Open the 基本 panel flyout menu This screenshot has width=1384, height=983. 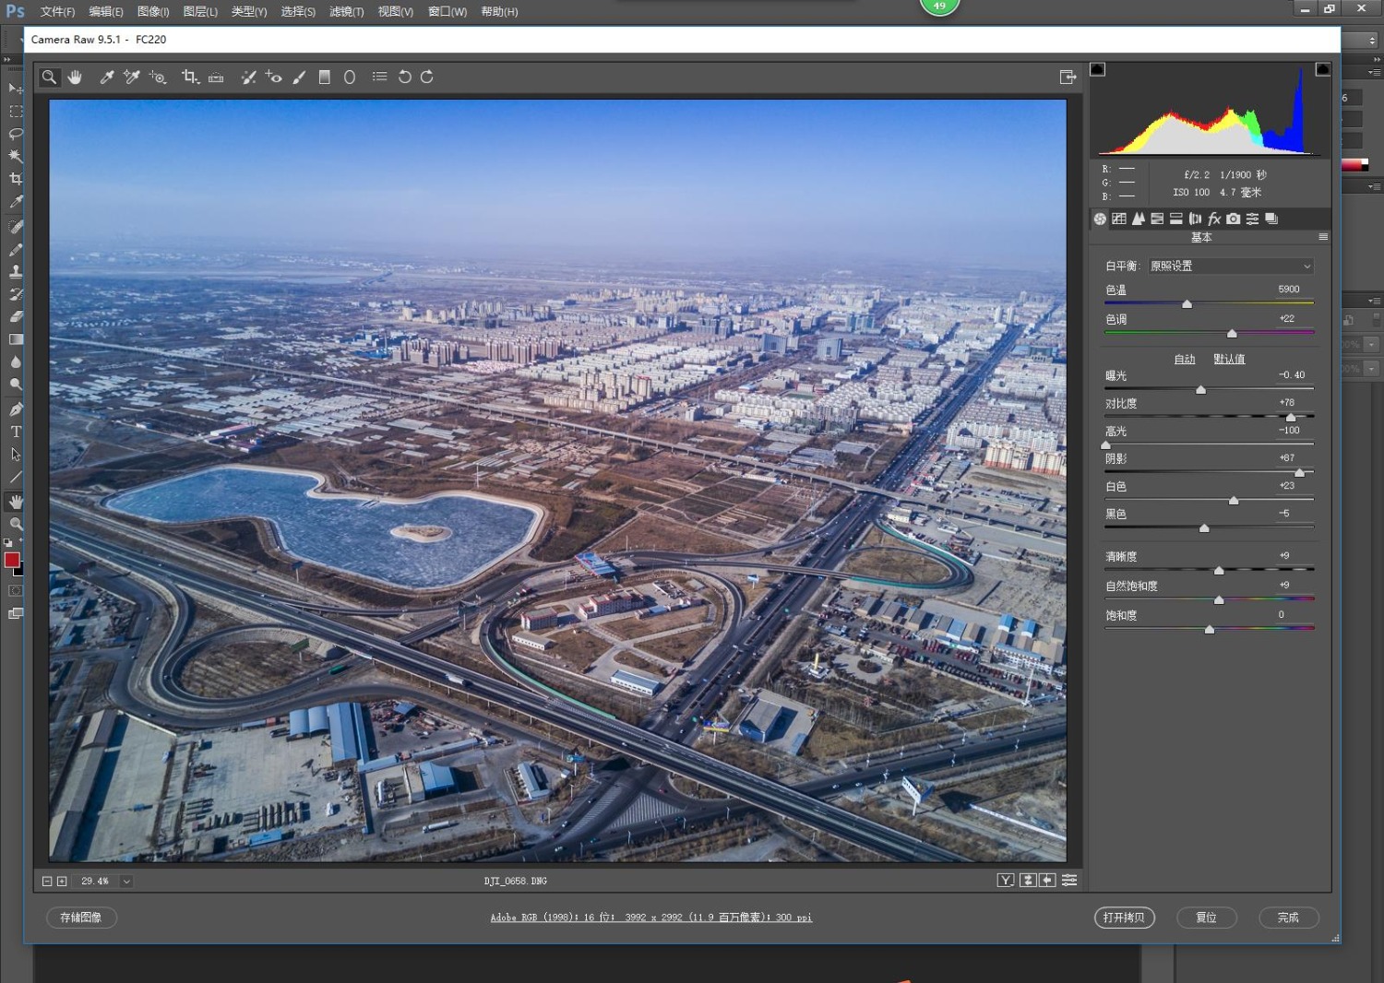1323,237
